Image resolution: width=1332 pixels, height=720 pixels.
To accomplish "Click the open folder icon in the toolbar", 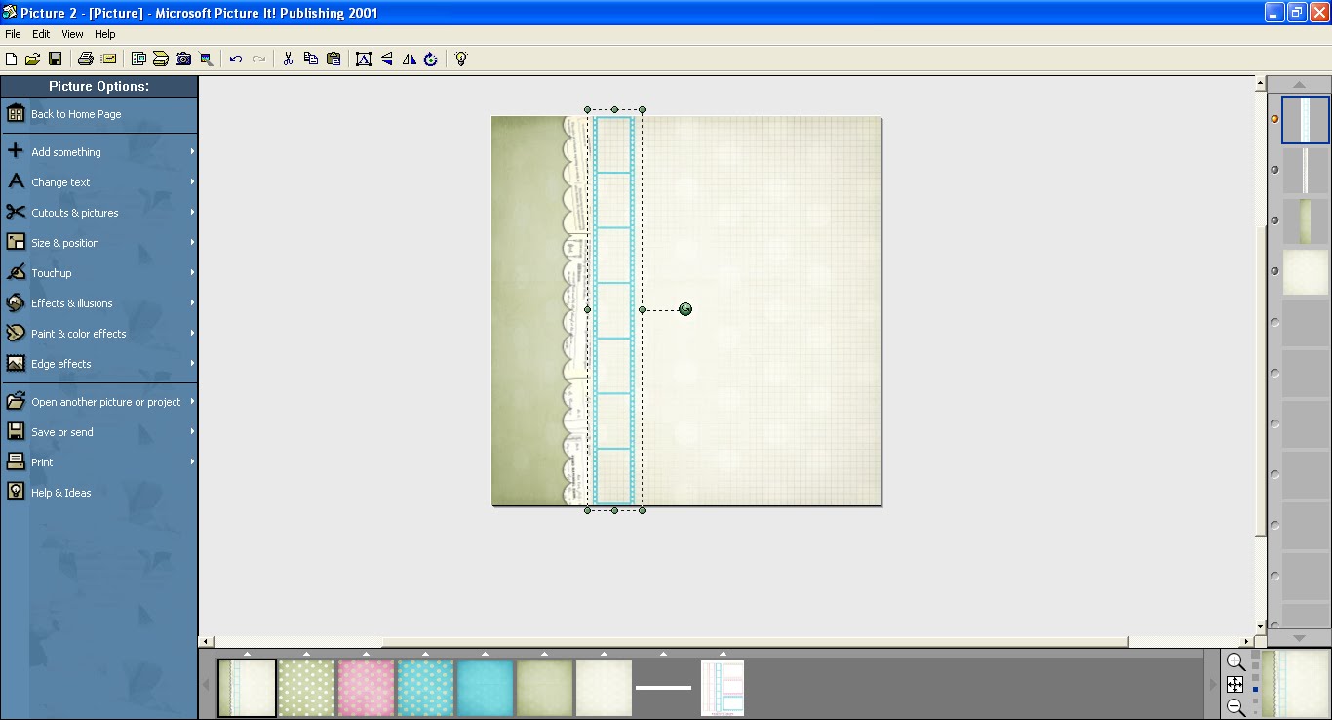I will point(33,59).
